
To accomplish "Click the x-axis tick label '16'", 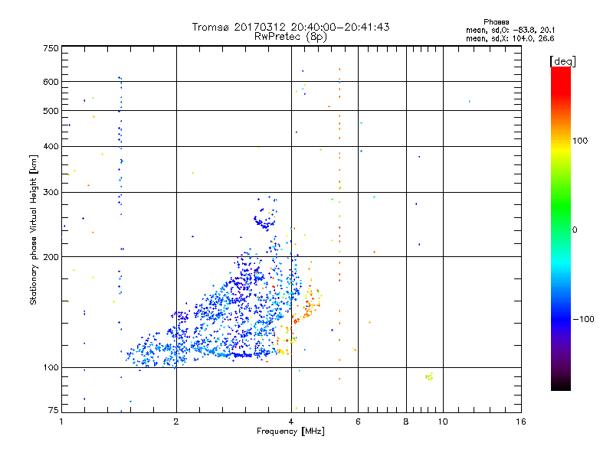I will 521,422.
